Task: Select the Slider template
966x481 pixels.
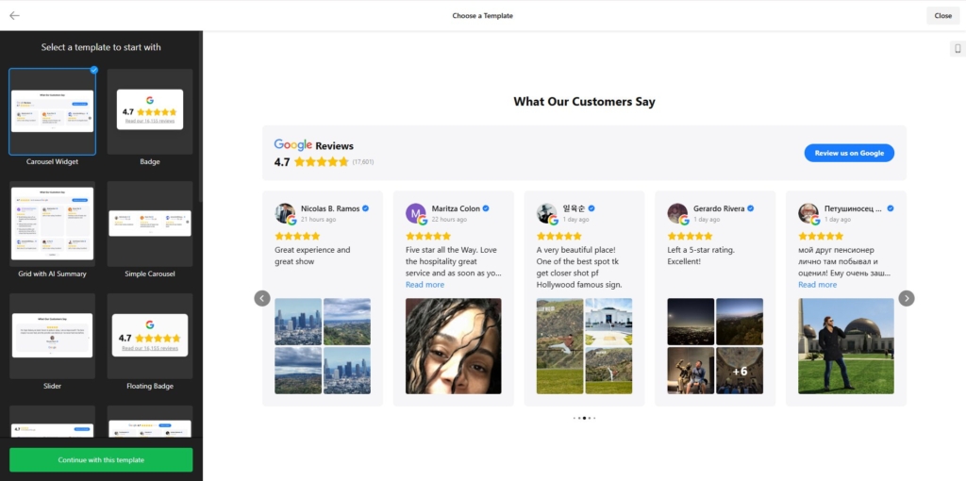Action: (x=53, y=336)
